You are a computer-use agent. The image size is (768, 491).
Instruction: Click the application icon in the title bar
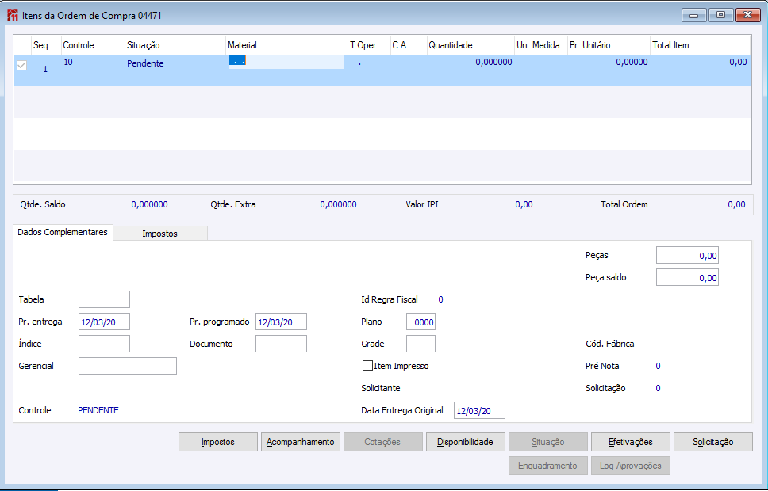(x=12, y=15)
